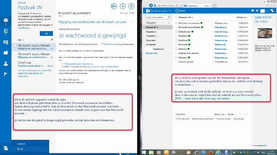Open the Internet Explorer Favorites star

(x=270, y=6)
